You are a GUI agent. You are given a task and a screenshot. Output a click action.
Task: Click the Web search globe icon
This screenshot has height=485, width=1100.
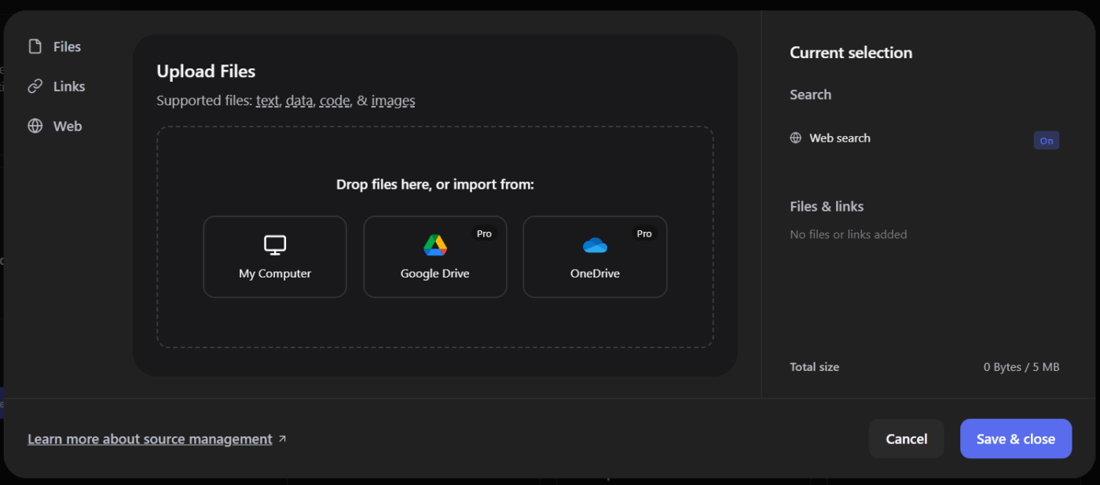pos(794,137)
